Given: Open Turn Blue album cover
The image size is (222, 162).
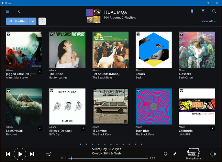Looking at the screenshot, I should (x=154, y=107).
